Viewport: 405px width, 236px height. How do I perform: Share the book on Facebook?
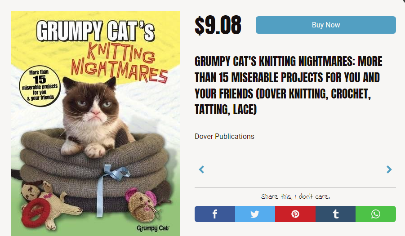coord(214,214)
